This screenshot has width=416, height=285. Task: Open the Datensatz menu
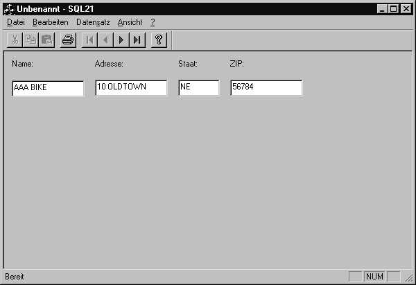coord(93,22)
